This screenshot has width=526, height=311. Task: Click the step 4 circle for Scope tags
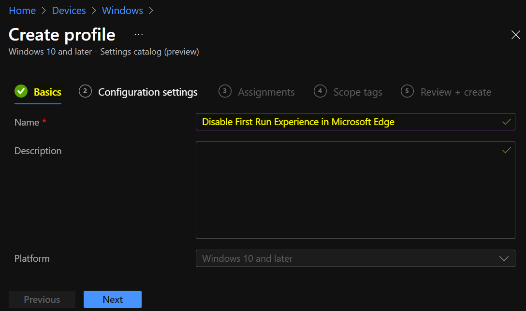(320, 92)
